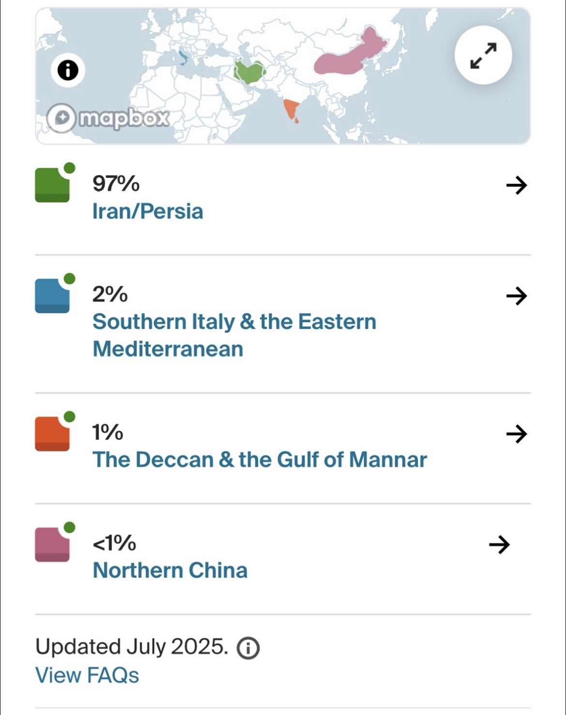Click orange southern India region on map
This screenshot has height=715, width=566.
point(291,109)
